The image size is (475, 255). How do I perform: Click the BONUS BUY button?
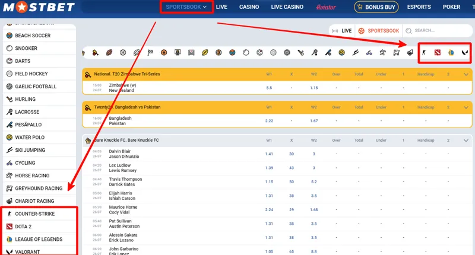376,7
